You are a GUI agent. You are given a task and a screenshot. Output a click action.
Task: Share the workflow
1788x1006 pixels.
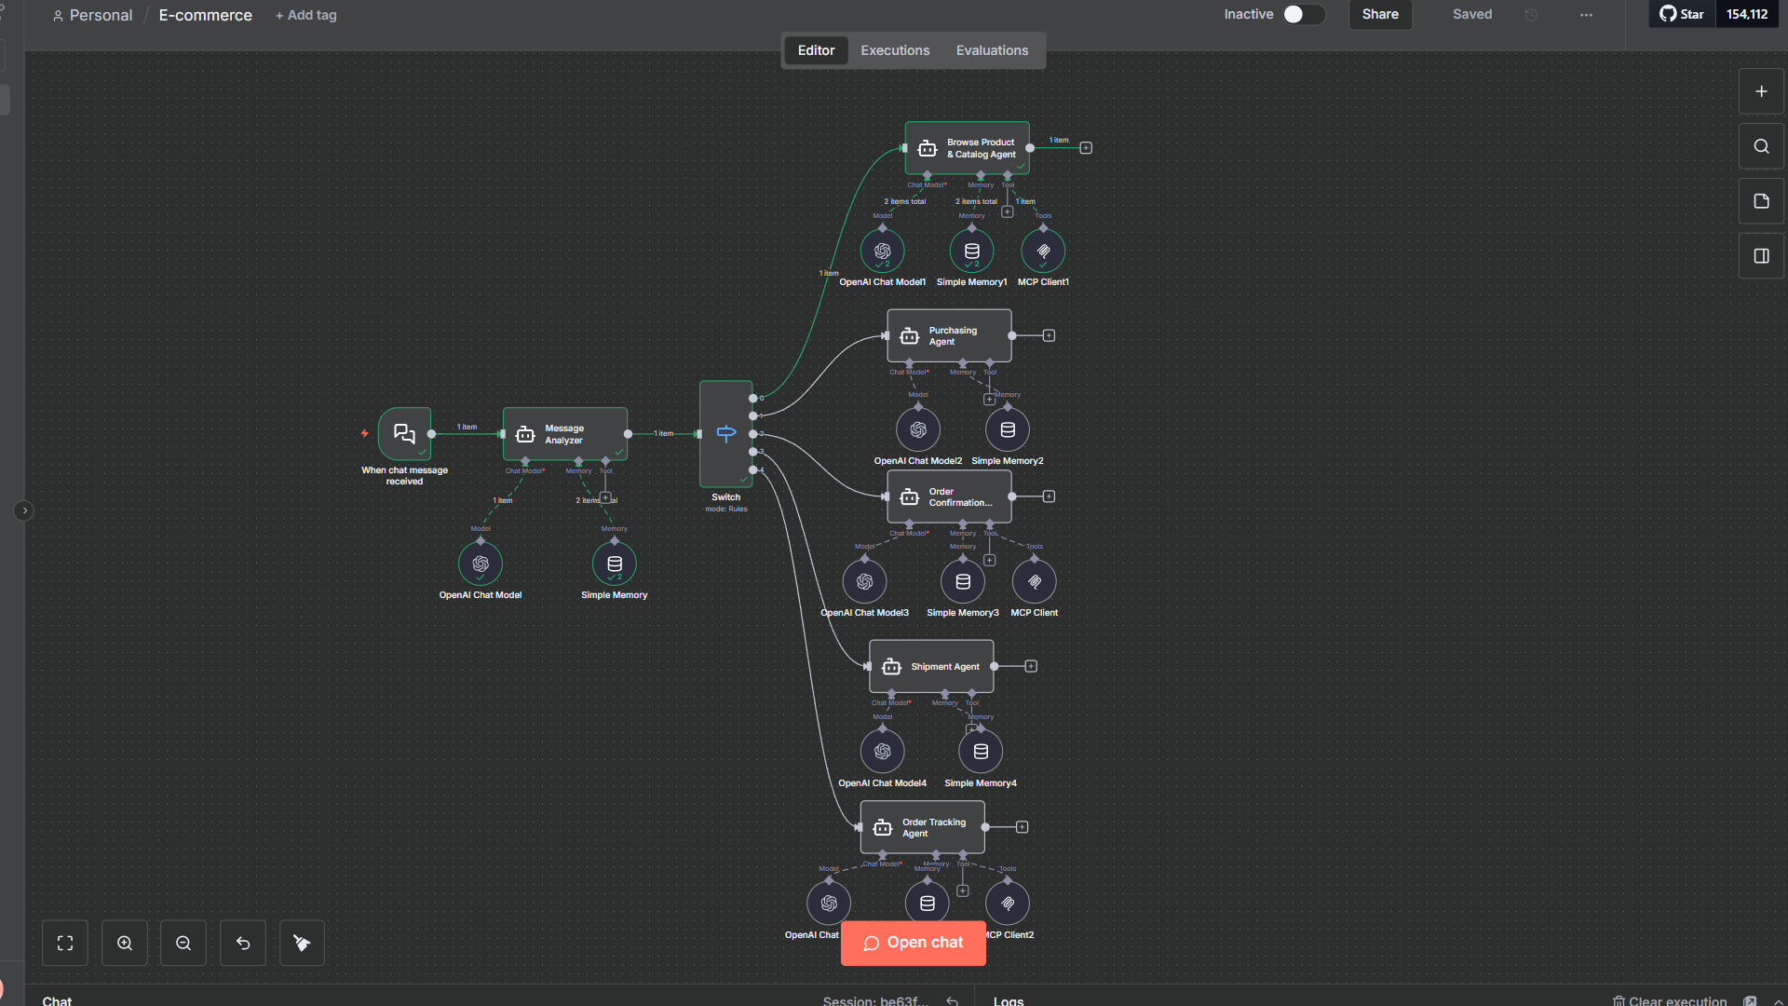pos(1379,14)
